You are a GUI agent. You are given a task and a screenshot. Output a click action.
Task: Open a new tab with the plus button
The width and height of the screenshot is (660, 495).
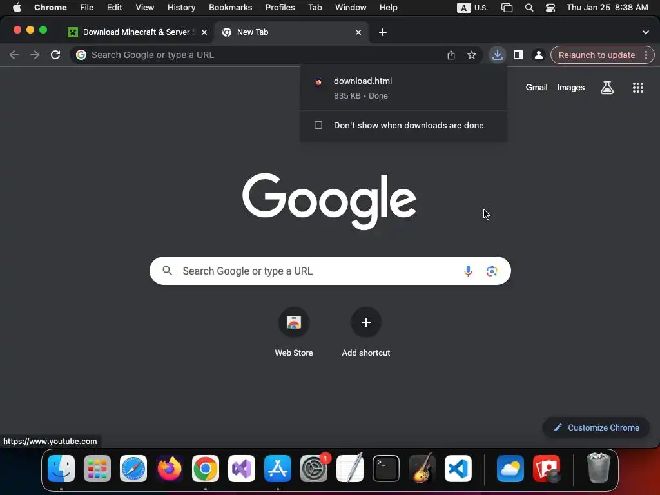click(383, 32)
